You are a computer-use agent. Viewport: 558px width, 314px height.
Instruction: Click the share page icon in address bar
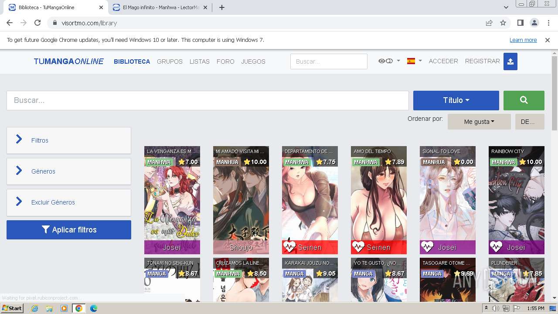(x=489, y=23)
